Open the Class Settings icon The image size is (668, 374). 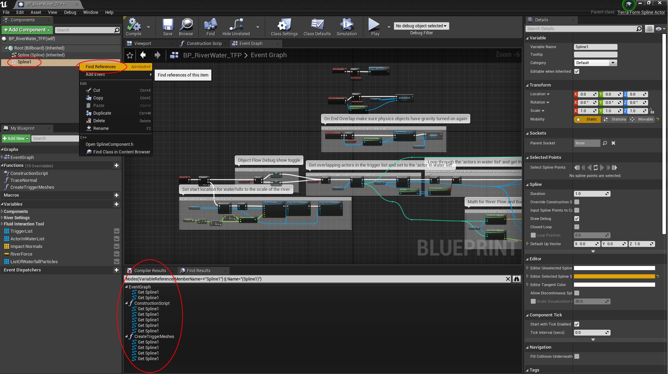pos(284,27)
